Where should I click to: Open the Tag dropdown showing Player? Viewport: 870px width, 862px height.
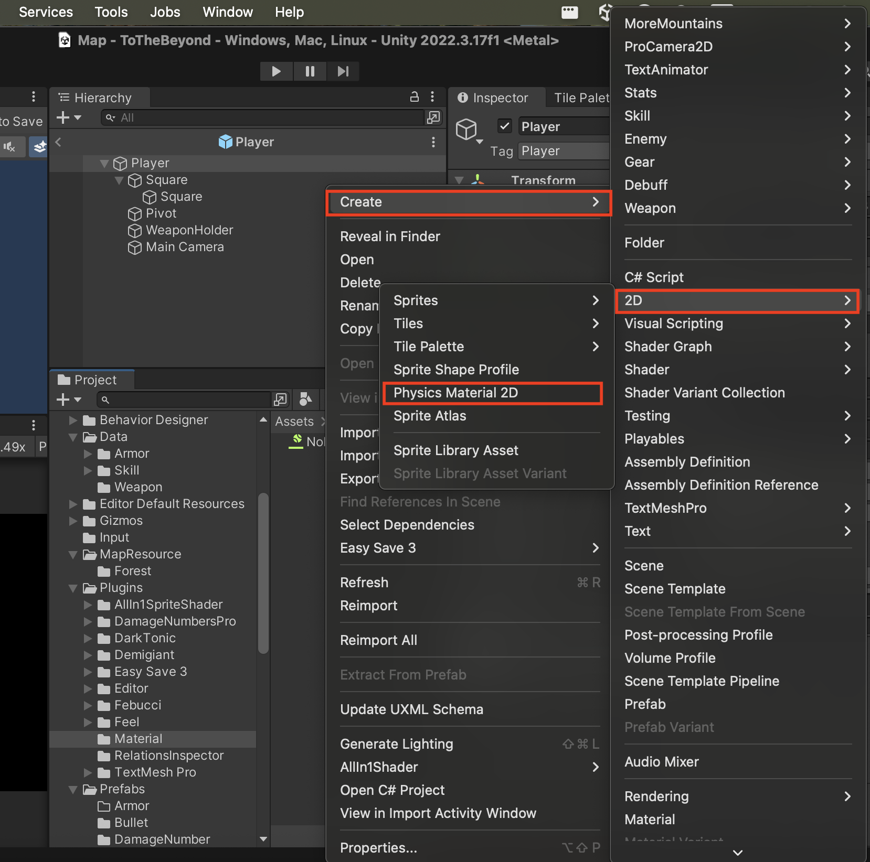(x=564, y=151)
